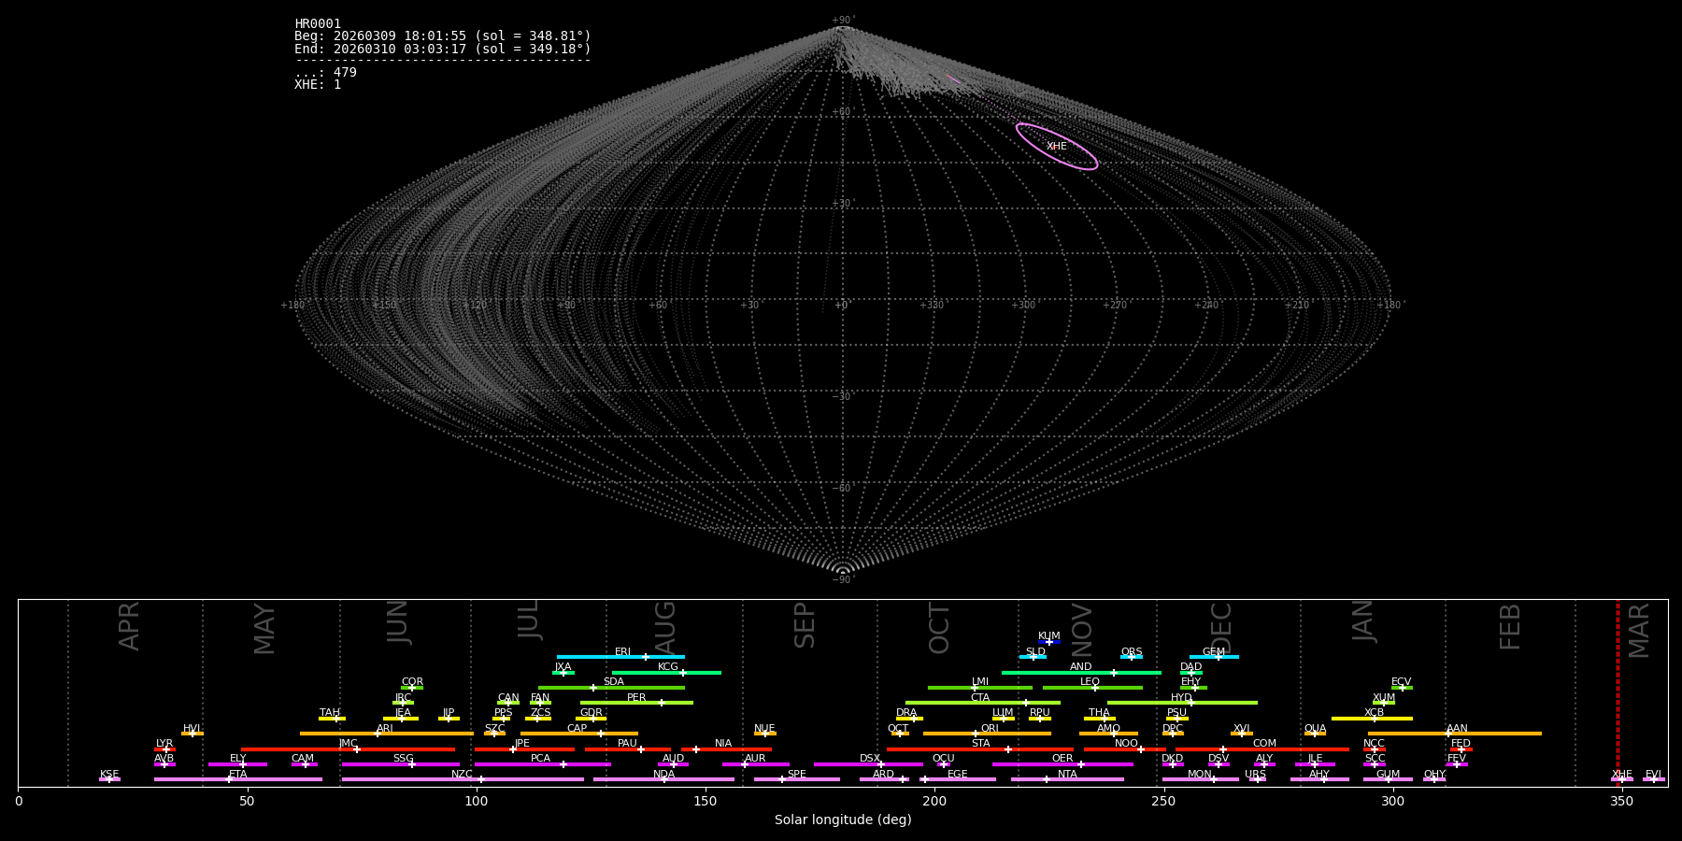
Task: Click the XHE label in bottom timeline
Action: (x=1621, y=775)
